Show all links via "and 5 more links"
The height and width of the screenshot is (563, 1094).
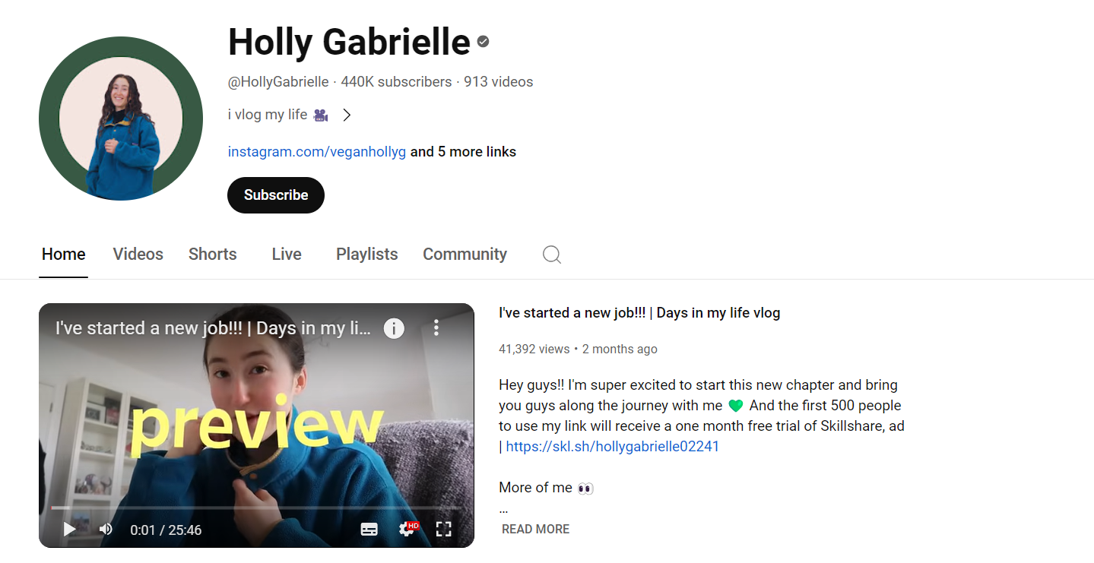point(463,152)
